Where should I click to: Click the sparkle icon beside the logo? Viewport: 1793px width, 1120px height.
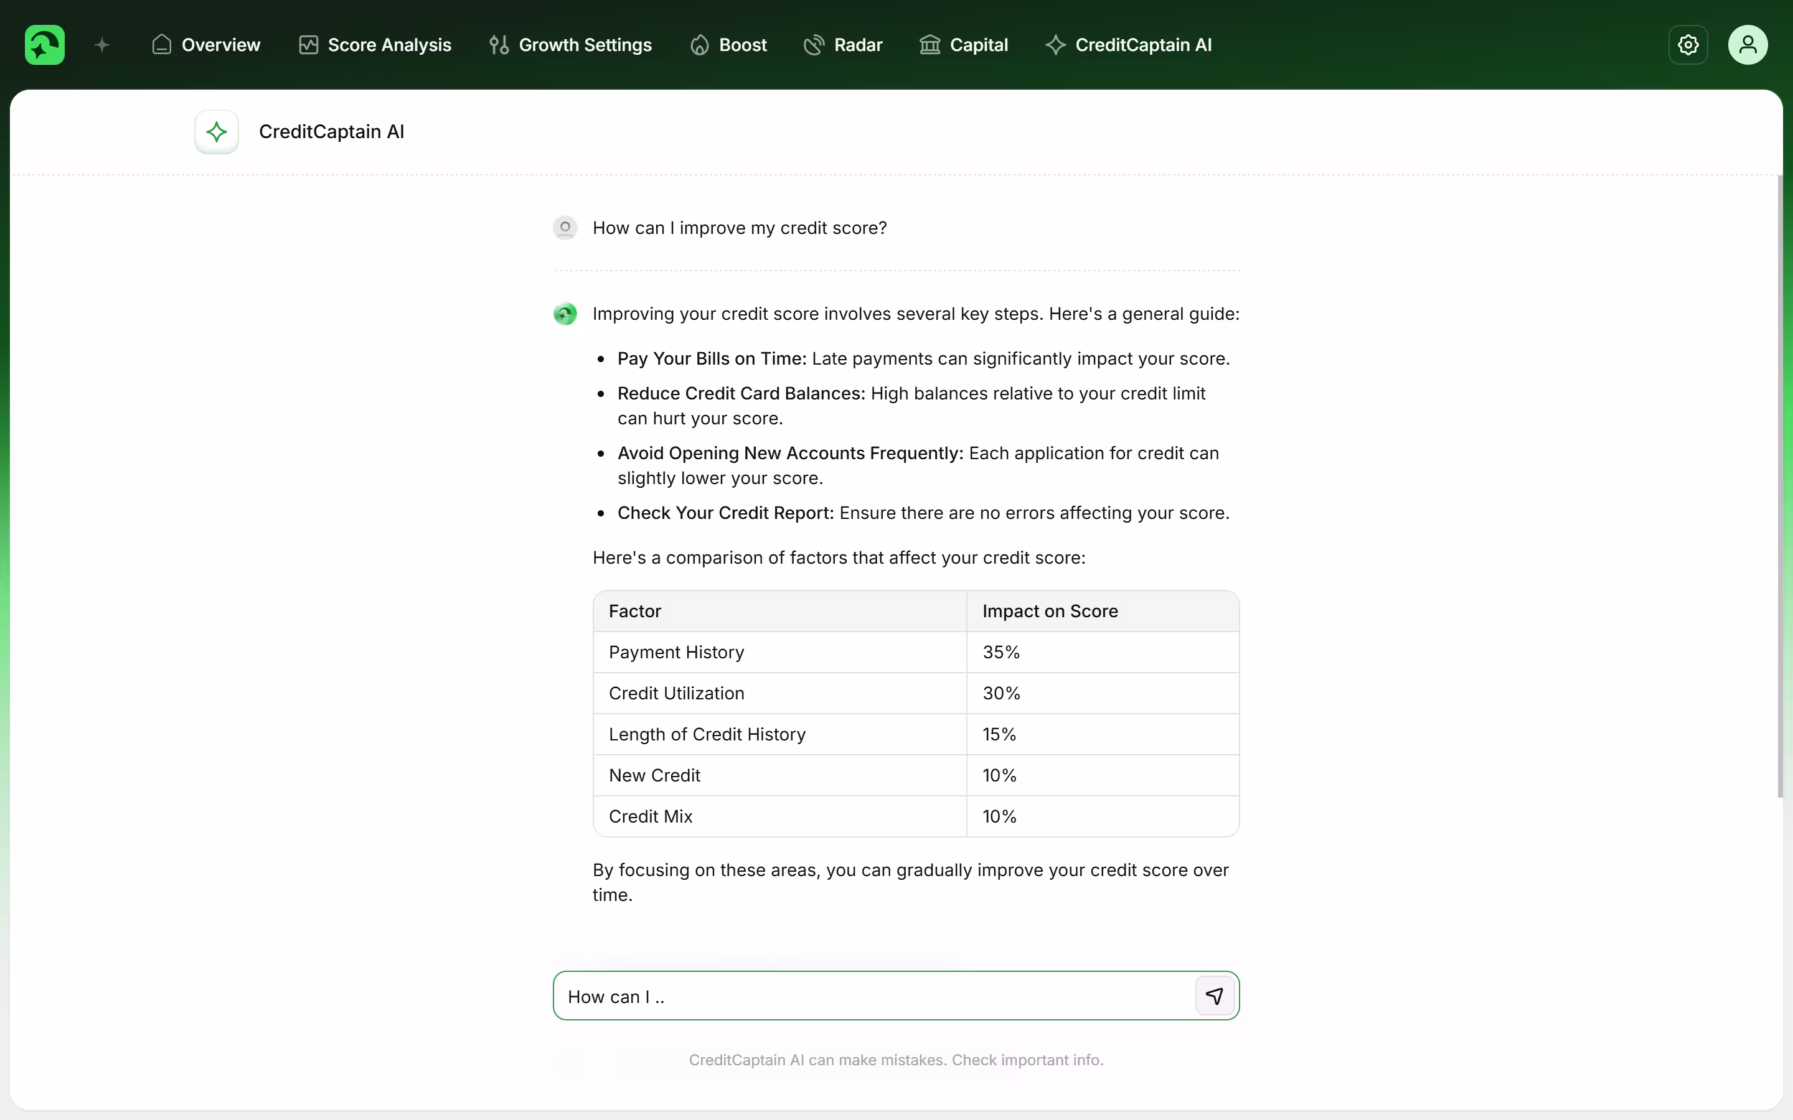(x=102, y=45)
